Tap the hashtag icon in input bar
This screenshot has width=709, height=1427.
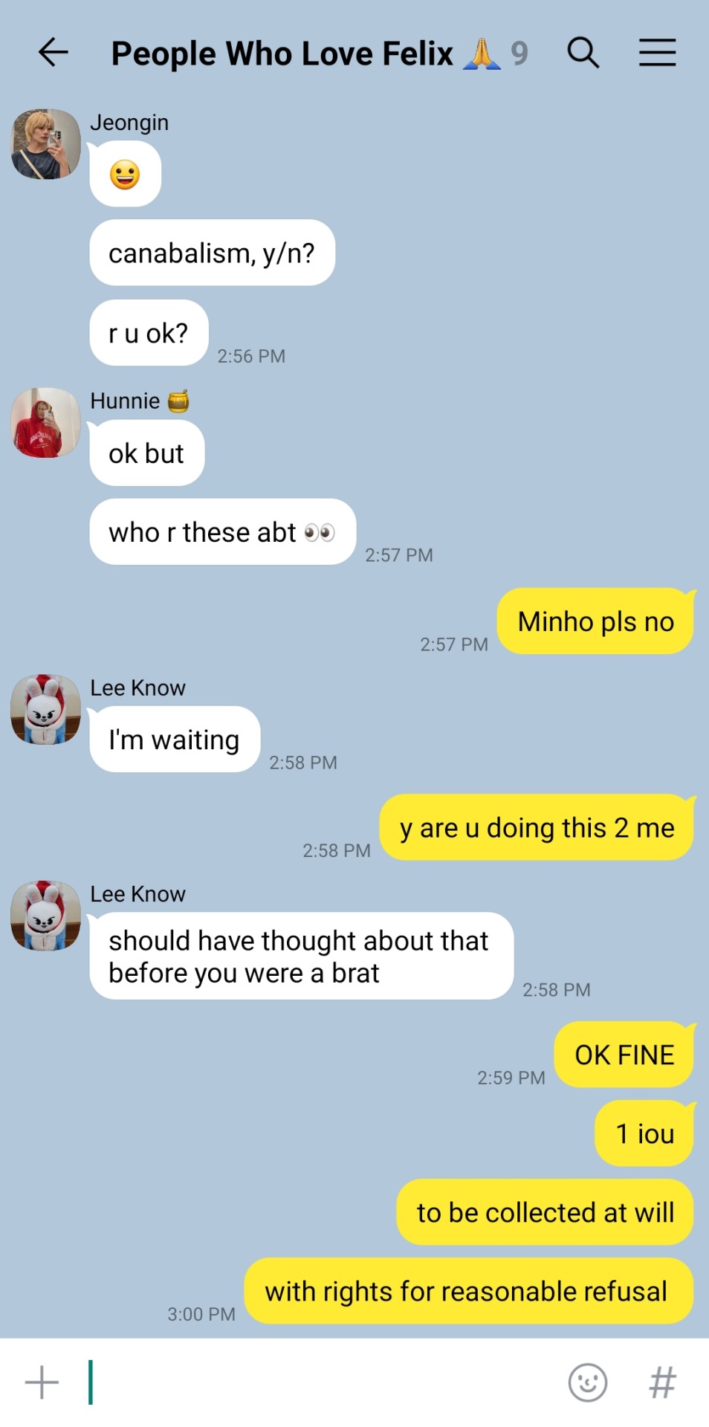[x=663, y=1382]
